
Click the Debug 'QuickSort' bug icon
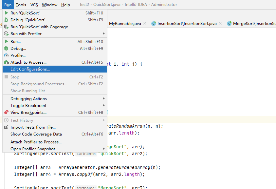pyautogui.click(x=6, y=20)
